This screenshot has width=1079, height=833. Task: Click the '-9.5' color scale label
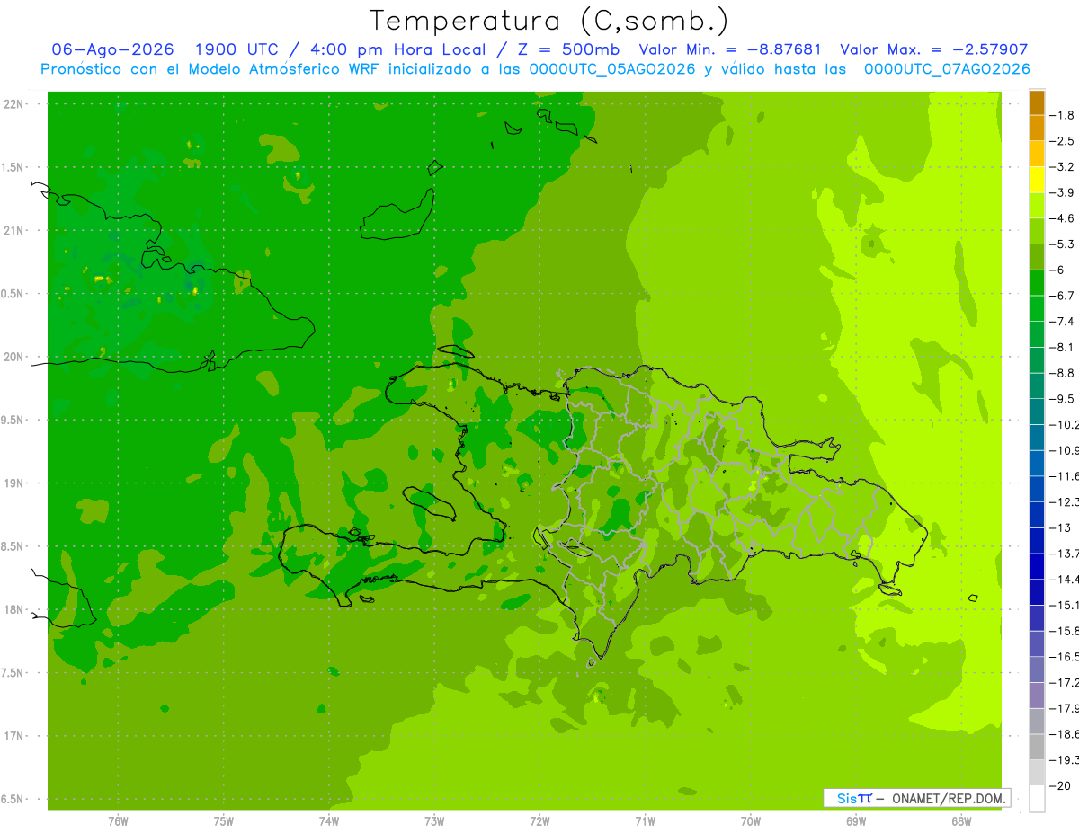[x=1064, y=399]
